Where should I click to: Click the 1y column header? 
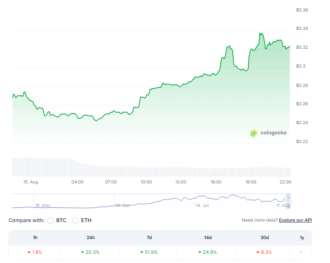coord(301,237)
